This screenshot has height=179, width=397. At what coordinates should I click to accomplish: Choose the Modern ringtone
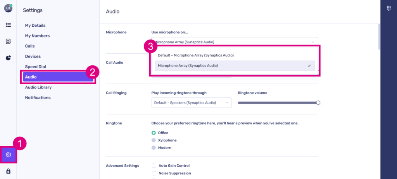tap(154, 148)
